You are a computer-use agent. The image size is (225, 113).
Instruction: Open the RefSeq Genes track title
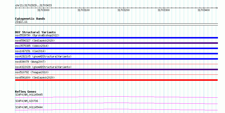(x=26, y=92)
